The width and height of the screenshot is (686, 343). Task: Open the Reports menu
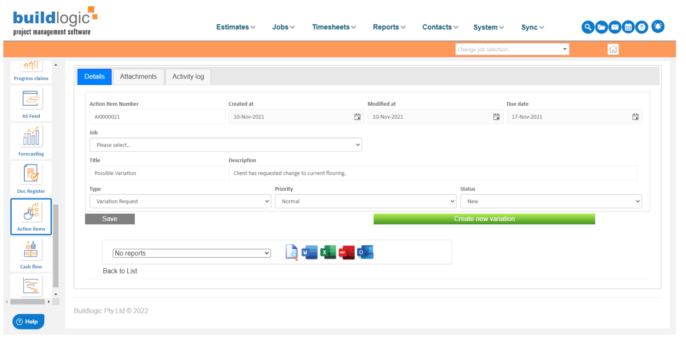pyautogui.click(x=386, y=27)
